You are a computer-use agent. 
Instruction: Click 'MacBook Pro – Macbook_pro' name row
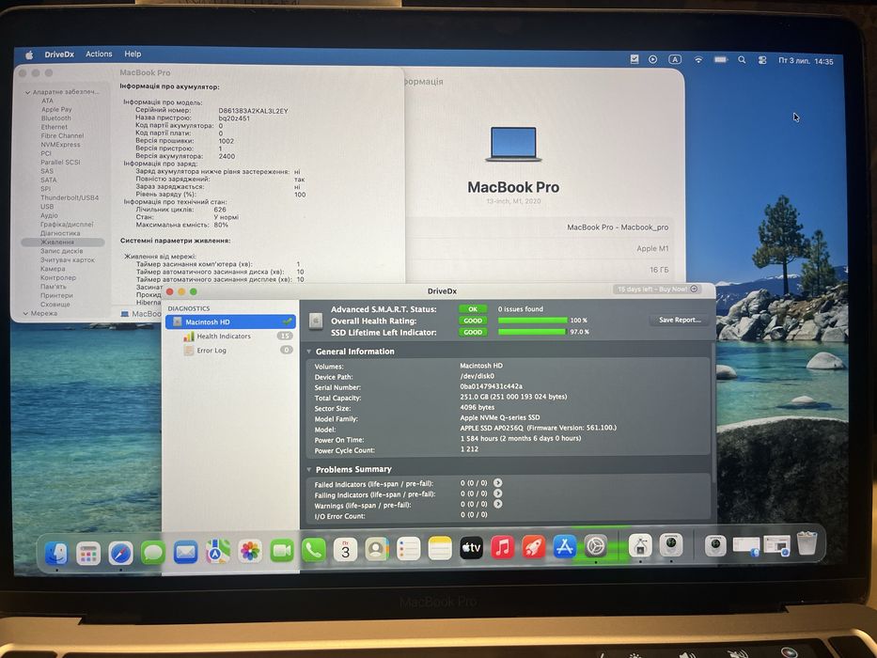618,227
